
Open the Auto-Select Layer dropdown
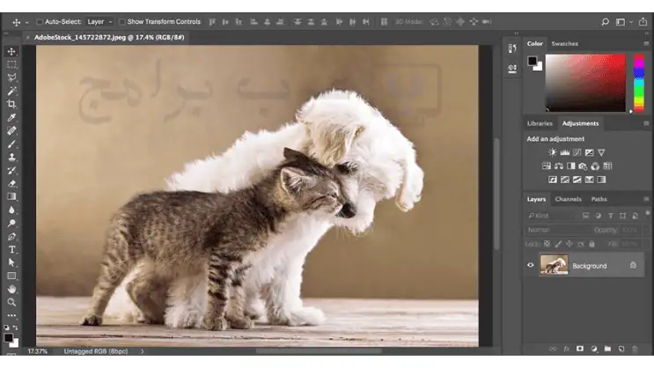(x=99, y=22)
